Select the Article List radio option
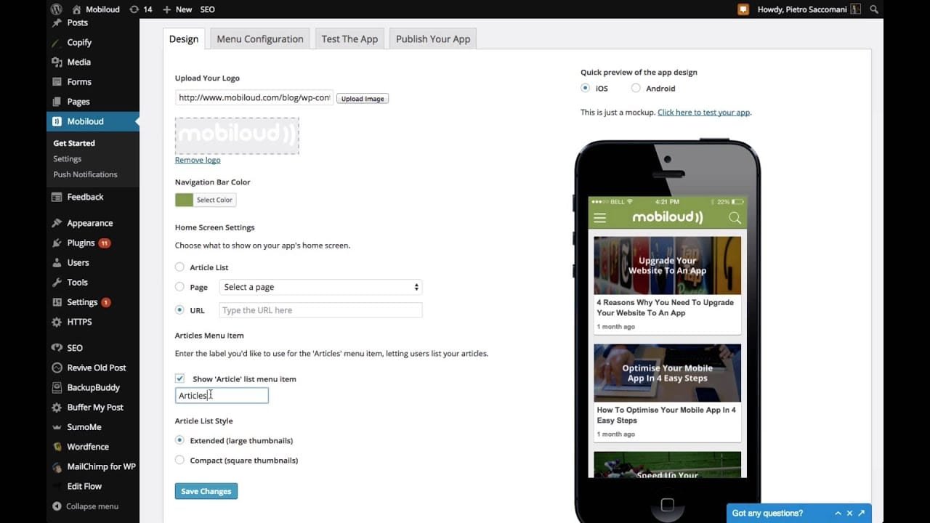This screenshot has width=930, height=523. (x=179, y=267)
